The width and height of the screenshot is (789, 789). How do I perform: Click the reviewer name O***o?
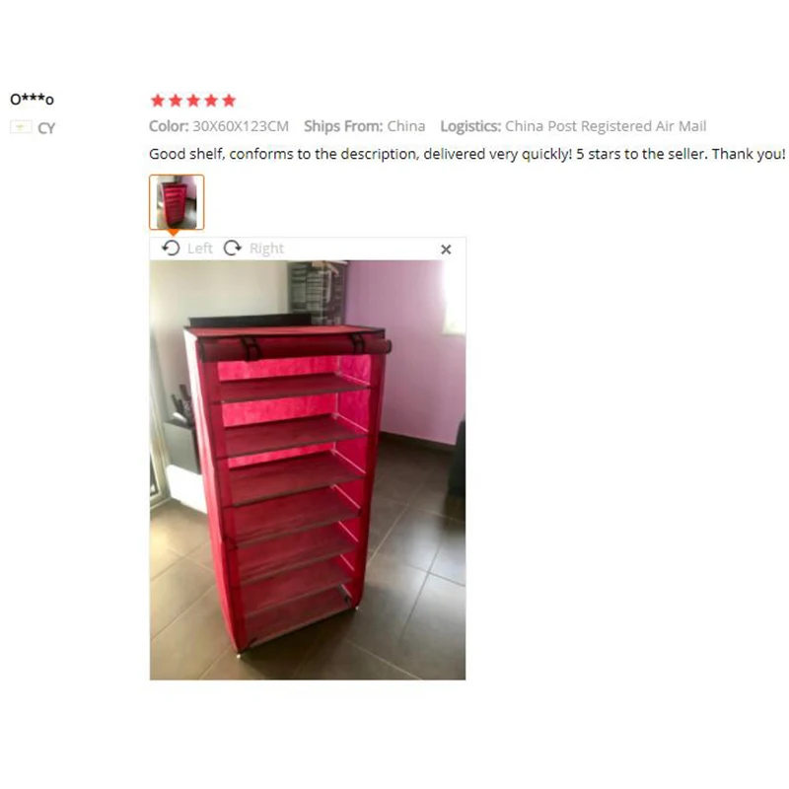coord(32,100)
